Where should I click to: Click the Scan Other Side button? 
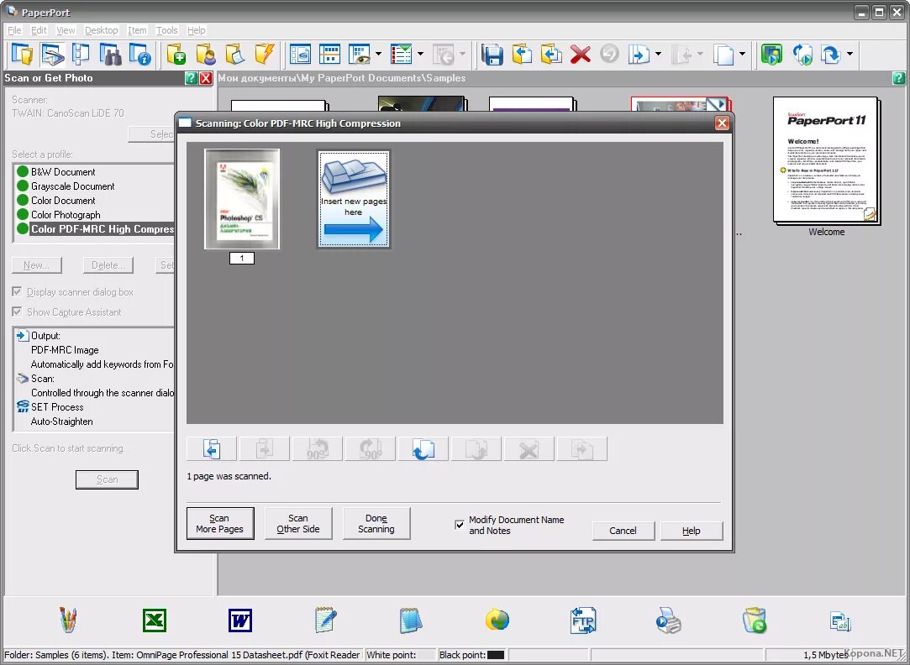(x=298, y=524)
